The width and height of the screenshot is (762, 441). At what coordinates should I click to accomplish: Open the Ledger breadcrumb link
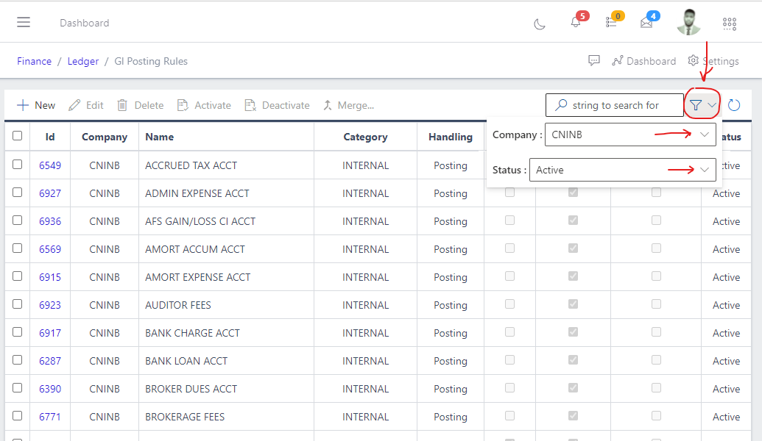[x=82, y=61]
